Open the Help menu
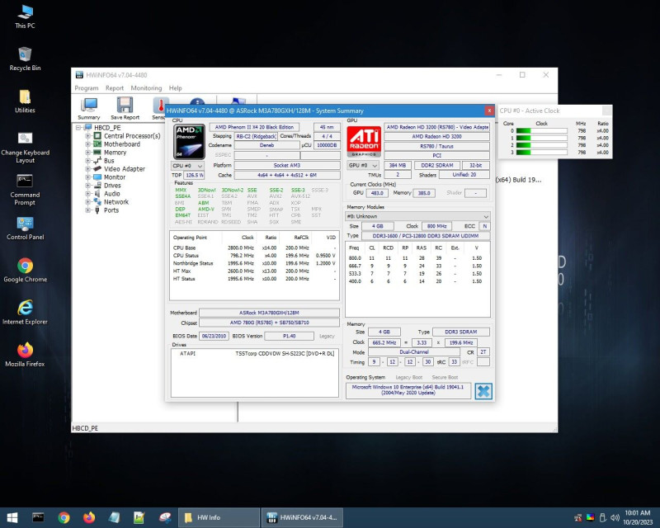Screen dimensions: 660x528 [x=176, y=88]
